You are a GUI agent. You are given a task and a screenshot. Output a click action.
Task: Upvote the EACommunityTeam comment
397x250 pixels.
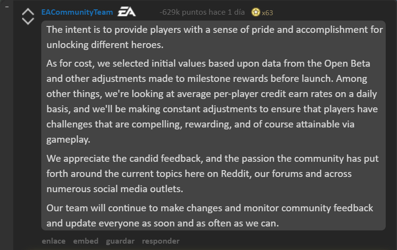click(x=28, y=12)
